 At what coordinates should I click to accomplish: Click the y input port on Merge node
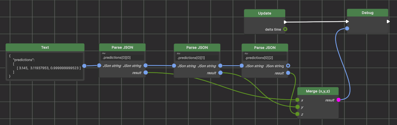(297, 107)
